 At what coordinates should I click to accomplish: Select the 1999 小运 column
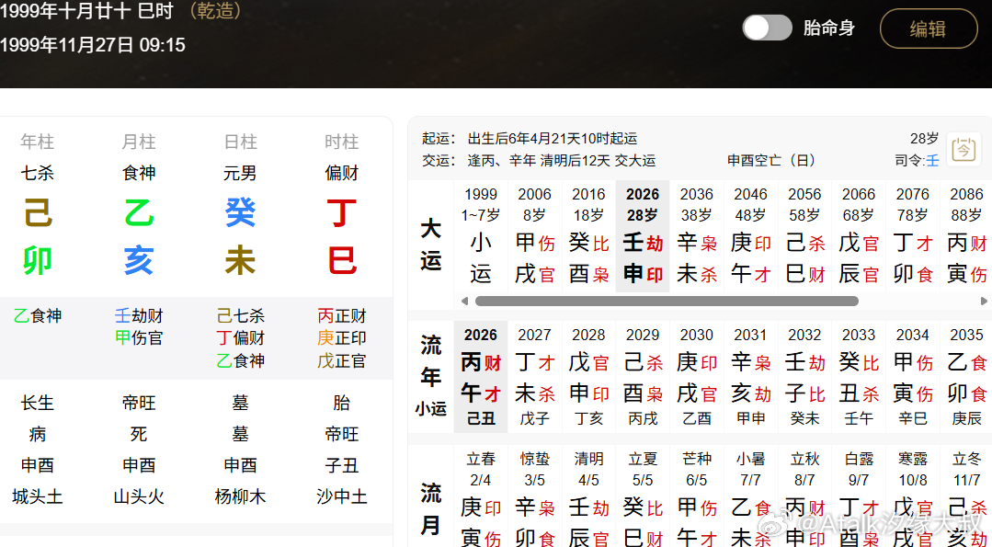[x=481, y=236]
